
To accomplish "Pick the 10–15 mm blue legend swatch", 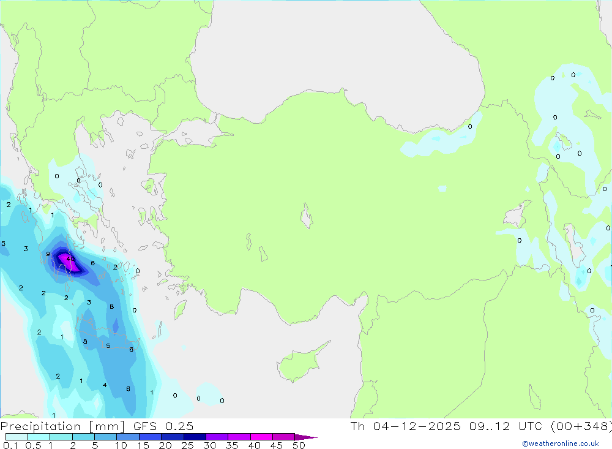I will (128, 437).
